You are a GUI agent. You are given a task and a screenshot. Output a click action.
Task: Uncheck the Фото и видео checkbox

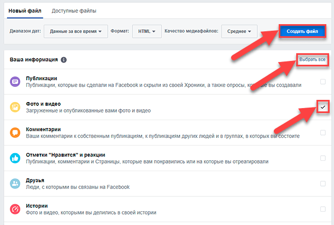coord(323,108)
